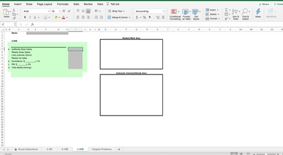Click the Paste clipboard icon
The height and width of the screenshot is (155, 283).
coord(6,12)
